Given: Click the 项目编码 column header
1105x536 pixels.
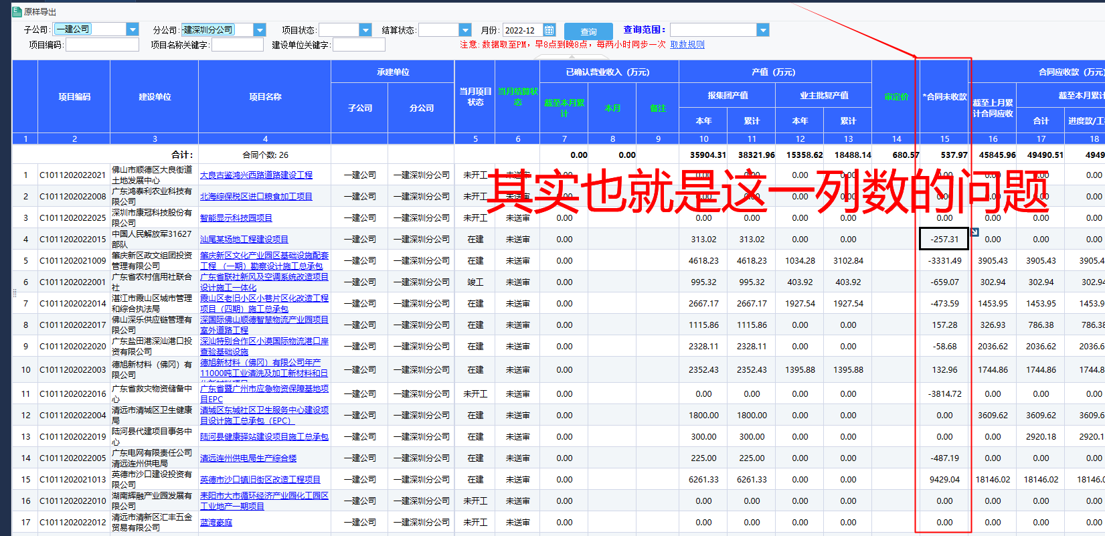Looking at the screenshot, I should coord(74,97).
